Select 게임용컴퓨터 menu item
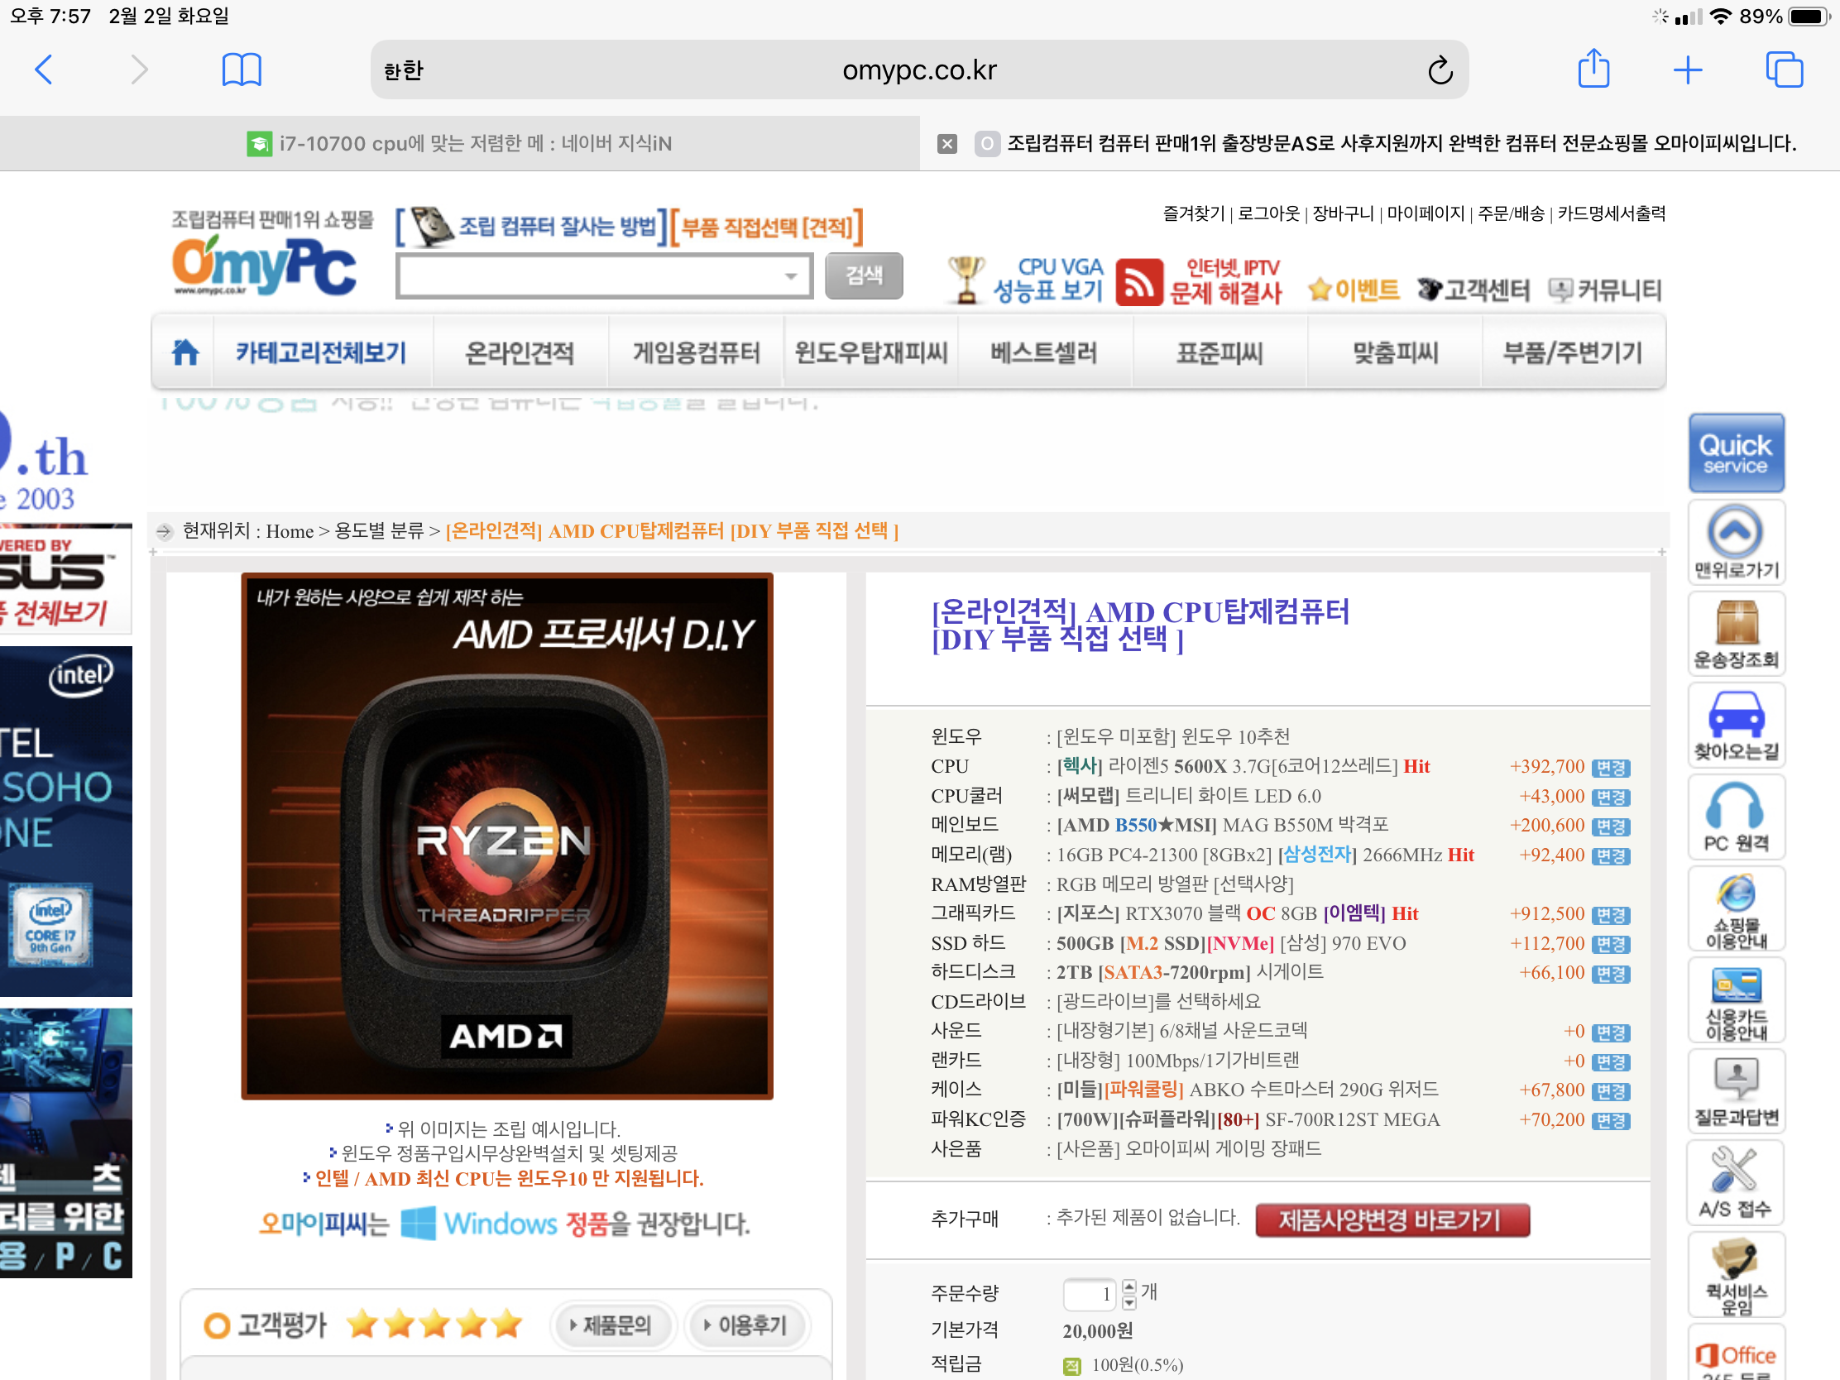 coord(697,352)
